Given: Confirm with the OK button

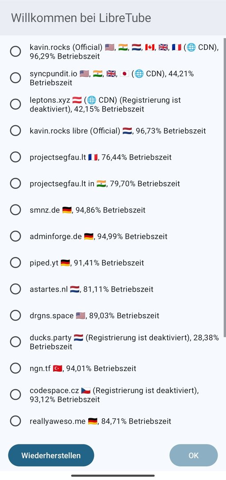Looking at the screenshot, I should 194,455.
